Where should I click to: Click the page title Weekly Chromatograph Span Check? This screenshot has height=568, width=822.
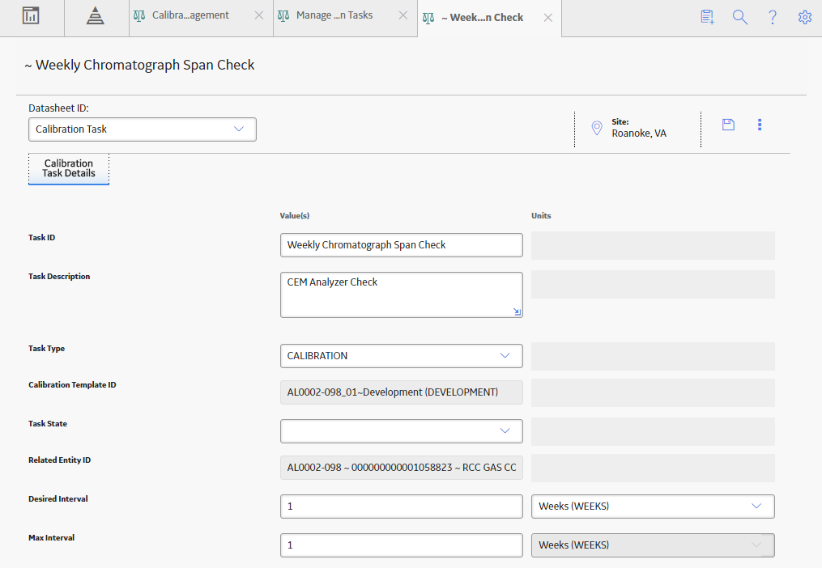coord(139,65)
